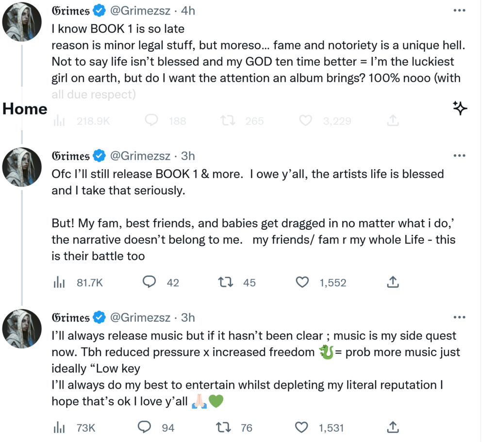Like the 3h tweet about BOOK 1 release
This screenshot has height=442, width=497.
click(x=303, y=282)
